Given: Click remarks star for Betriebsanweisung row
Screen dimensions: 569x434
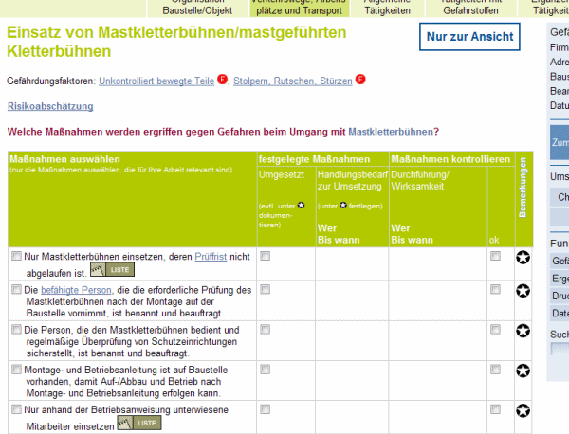Looking at the screenshot, I should [x=523, y=410].
